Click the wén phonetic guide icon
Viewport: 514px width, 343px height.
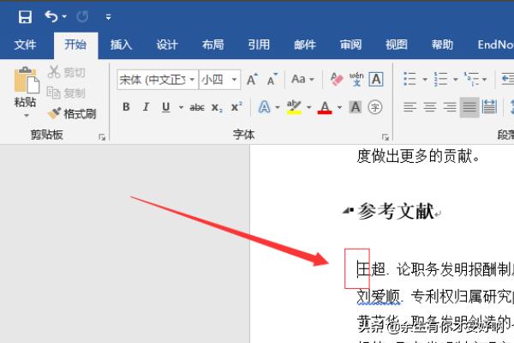coord(356,79)
